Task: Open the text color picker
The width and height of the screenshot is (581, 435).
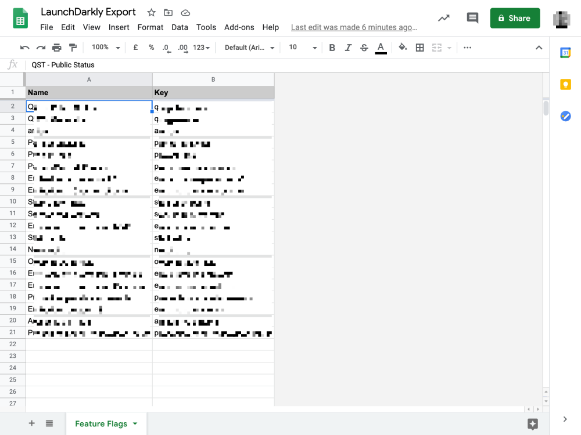Action: (381, 48)
